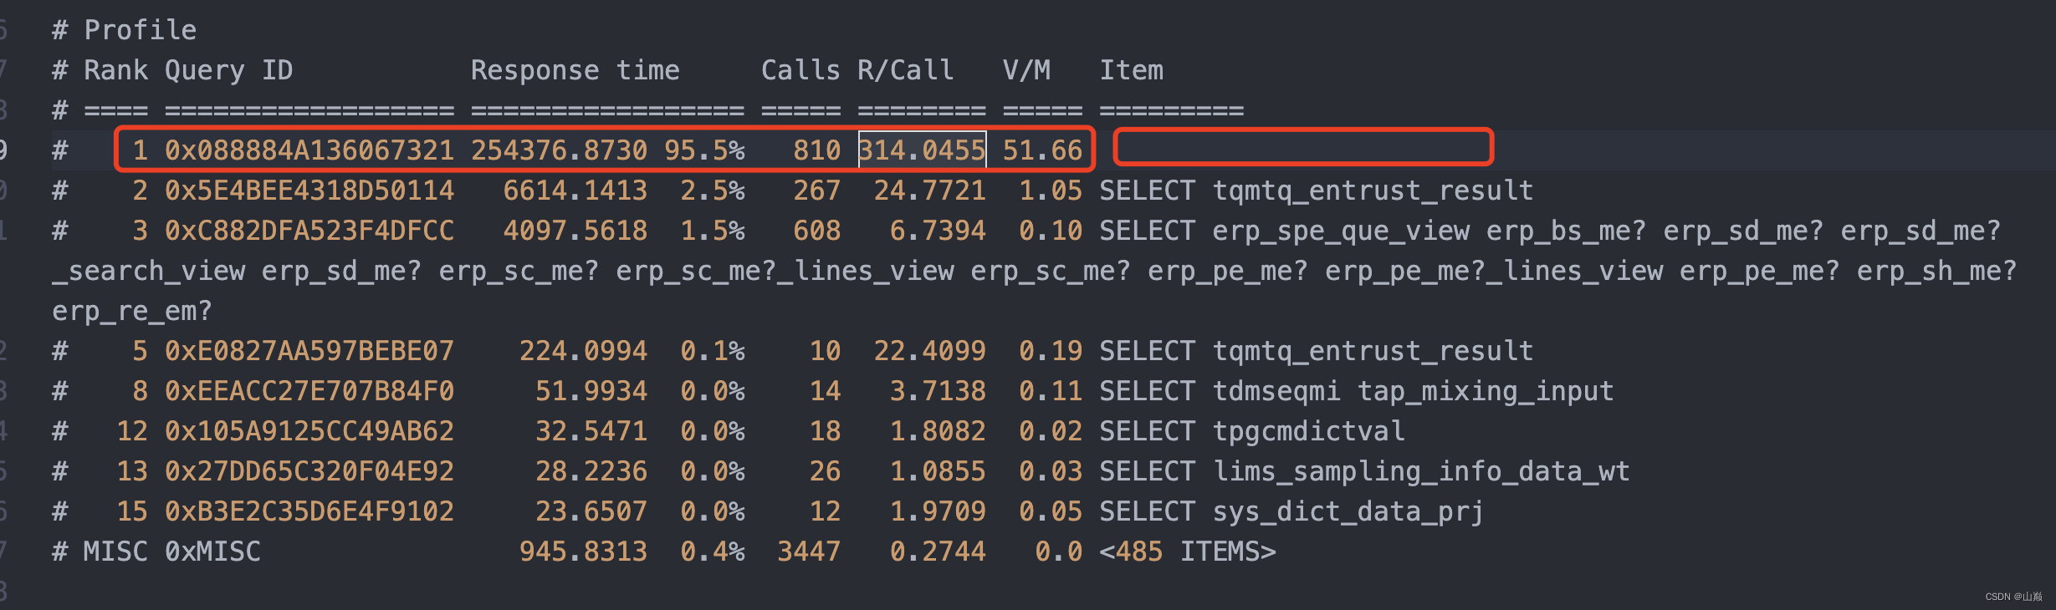
Task: Click the 'Response time' column header
Action: tap(575, 70)
